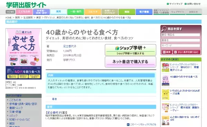
Task: Open the こどもの本 pink navigation tab
Action: click(24, 12)
